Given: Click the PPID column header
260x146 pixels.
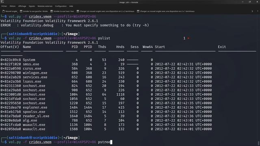Looking at the screenshot, I should [x=88, y=47].
